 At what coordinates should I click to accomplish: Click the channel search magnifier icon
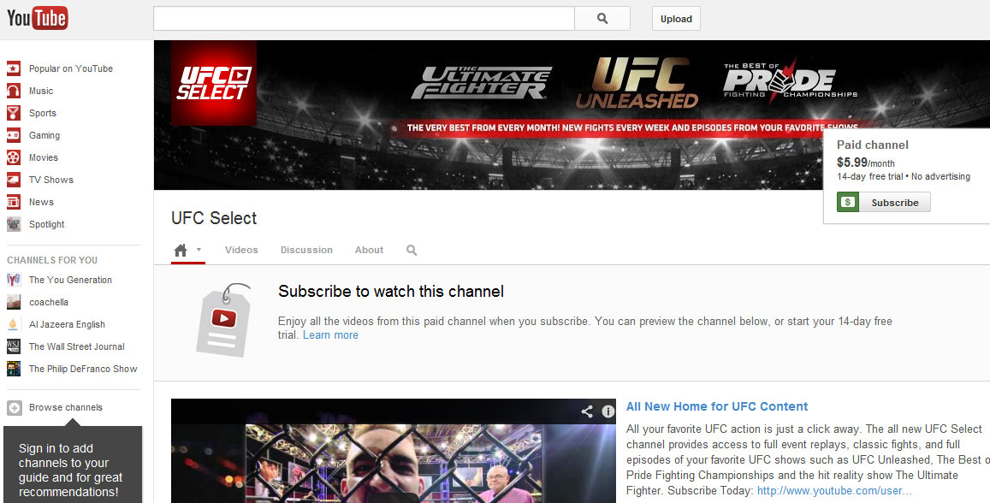pyautogui.click(x=412, y=250)
